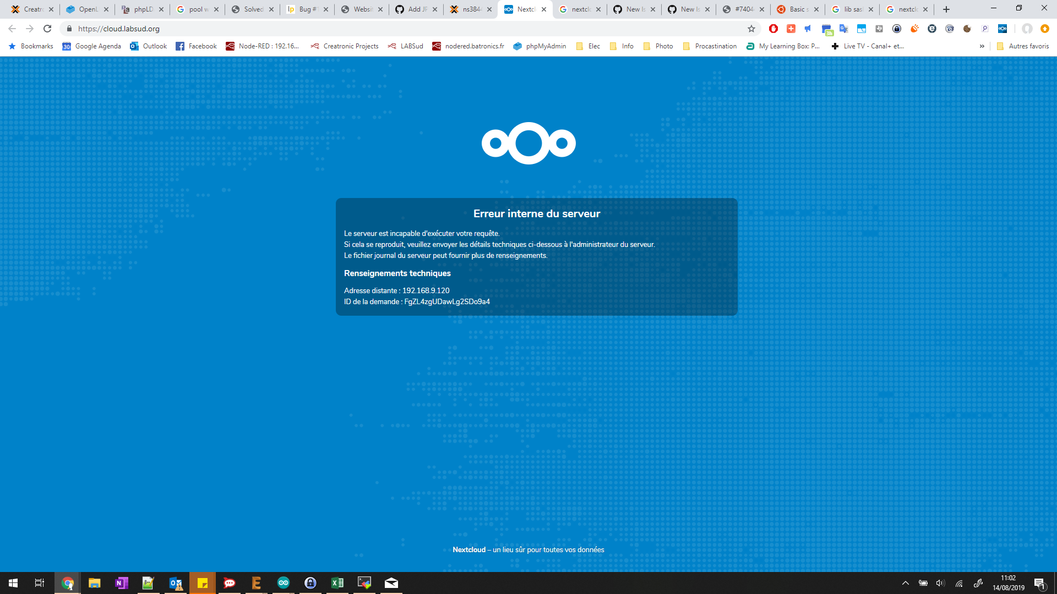The image size is (1057, 594).
Task: Open the phpMyAdmin bookmark
Action: 540,46
